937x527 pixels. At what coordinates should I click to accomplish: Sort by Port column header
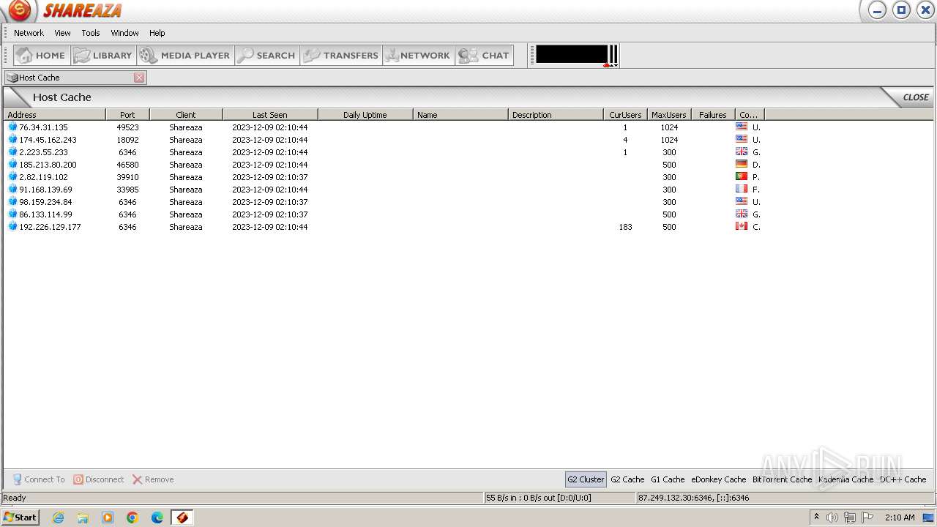click(x=128, y=115)
